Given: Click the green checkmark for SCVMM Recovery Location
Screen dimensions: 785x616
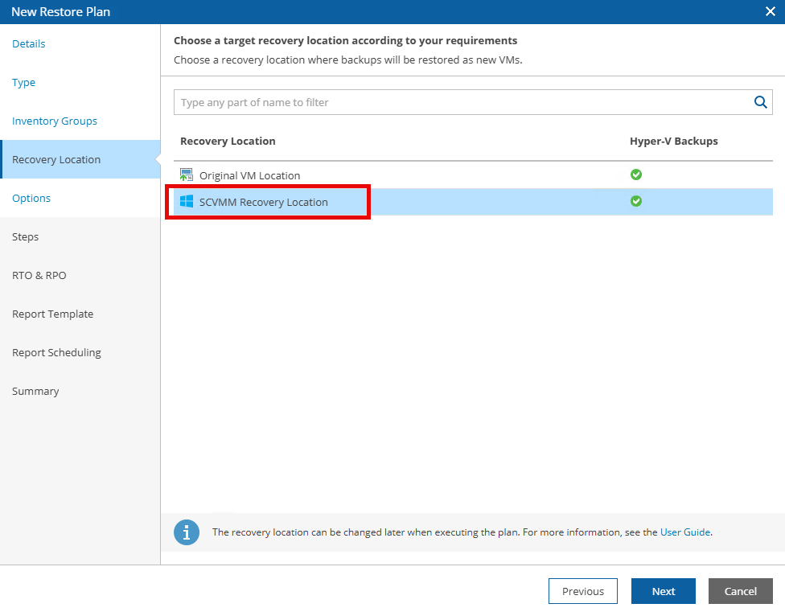Looking at the screenshot, I should (636, 201).
